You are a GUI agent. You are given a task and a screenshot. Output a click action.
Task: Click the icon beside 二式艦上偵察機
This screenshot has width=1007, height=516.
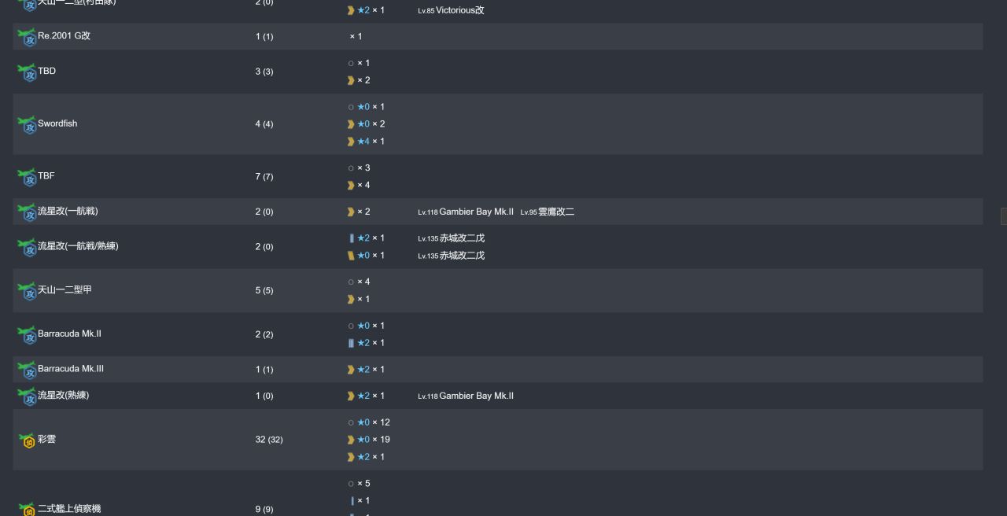(x=28, y=509)
